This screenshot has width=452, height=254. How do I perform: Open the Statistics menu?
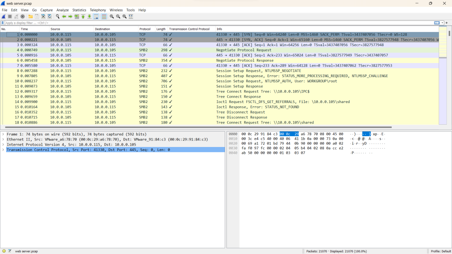[x=79, y=10]
